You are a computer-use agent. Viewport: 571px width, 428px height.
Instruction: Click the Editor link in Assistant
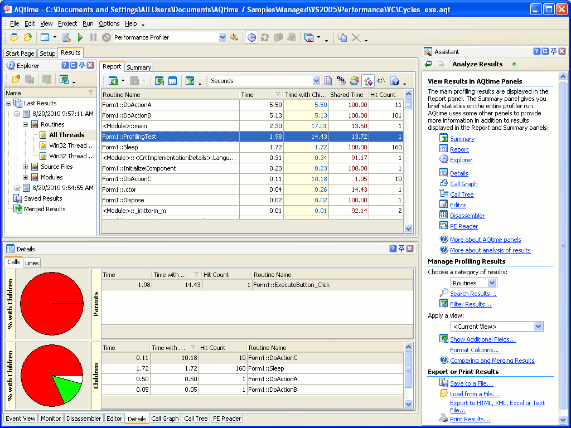tap(458, 205)
